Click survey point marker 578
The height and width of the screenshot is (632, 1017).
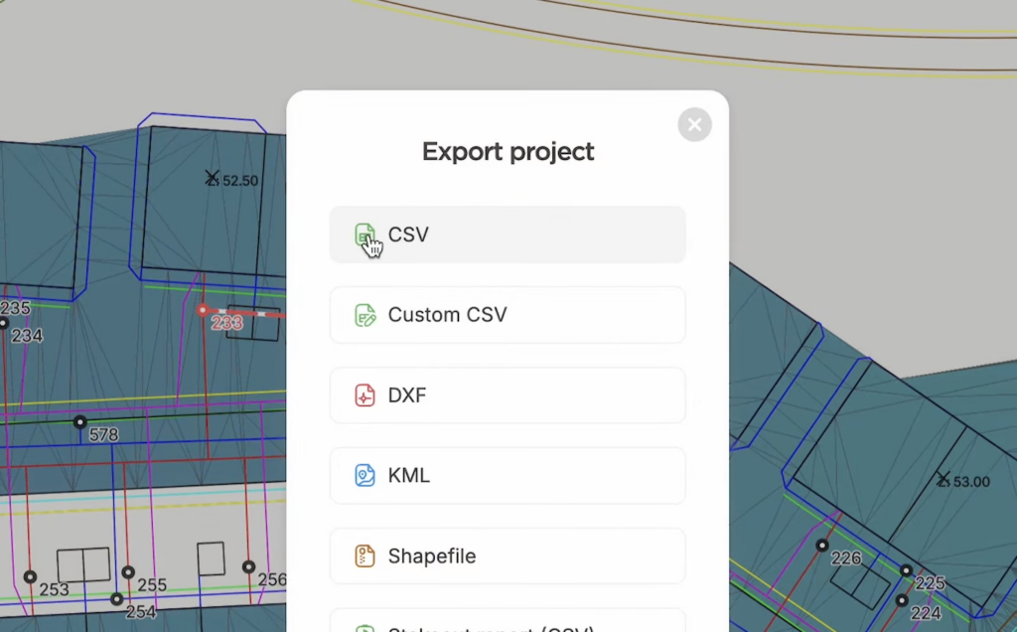(x=80, y=422)
